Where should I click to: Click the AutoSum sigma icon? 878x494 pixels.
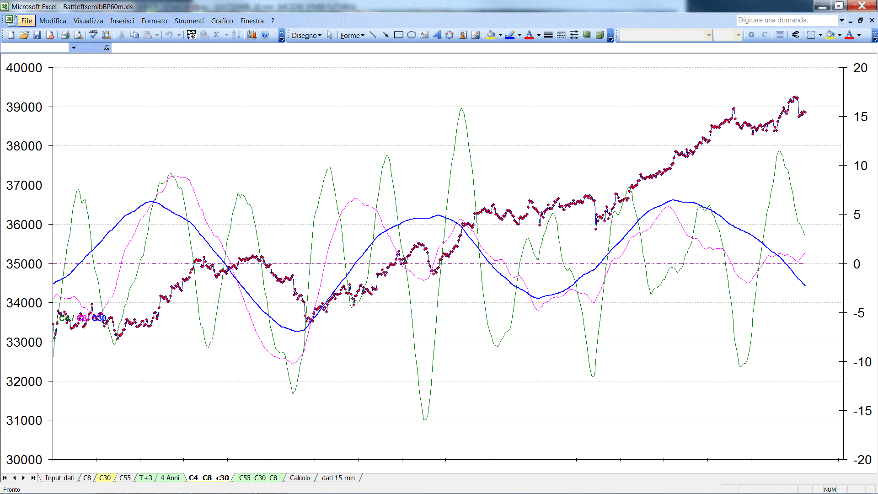pyautogui.click(x=217, y=35)
